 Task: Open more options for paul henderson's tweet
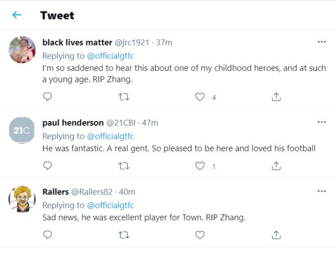(x=322, y=122)
